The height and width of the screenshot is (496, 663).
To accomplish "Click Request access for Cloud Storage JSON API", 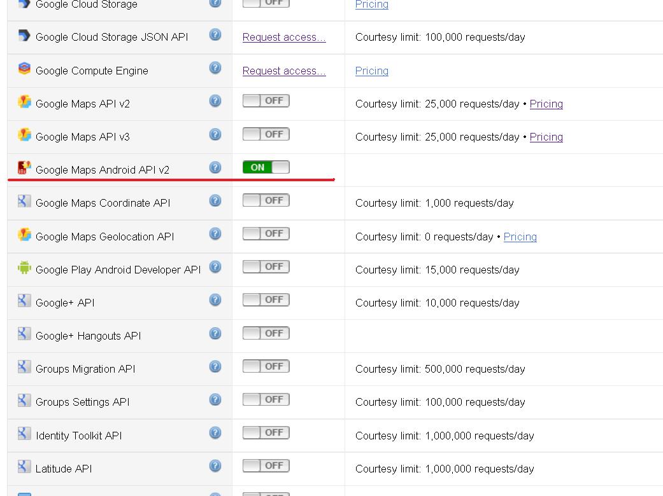I will [x=283, y=37].
